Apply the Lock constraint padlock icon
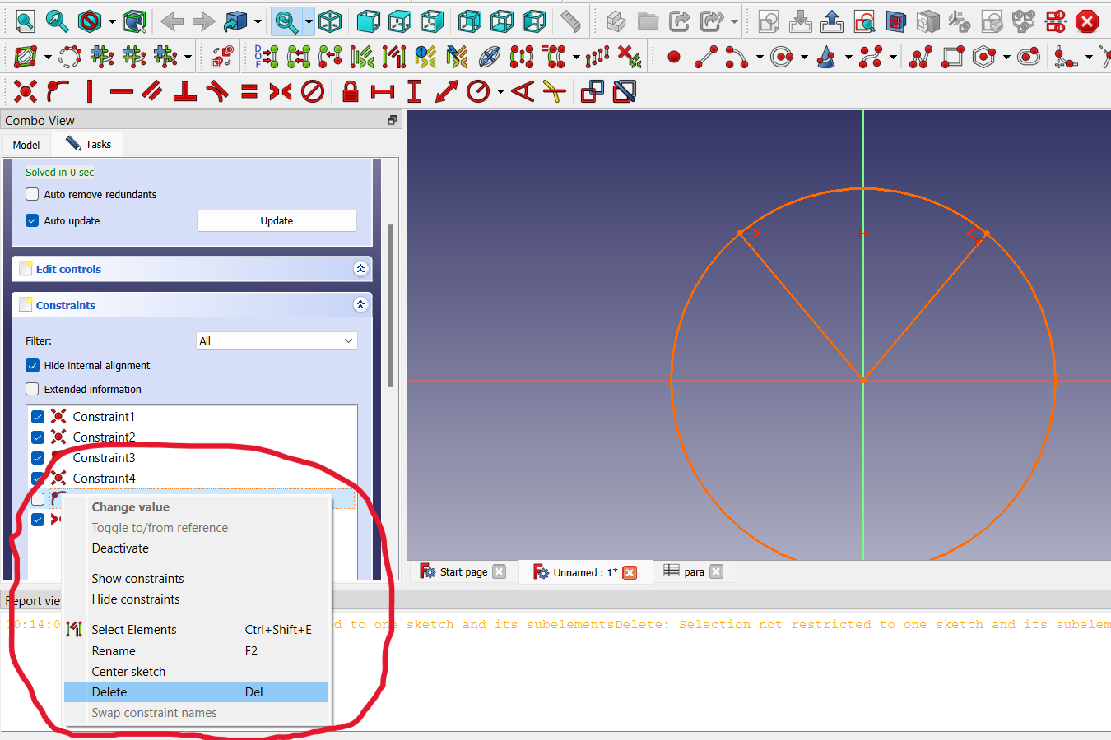Image resolution: width=1111 pixels, height=740 pixels. point(350,90)
